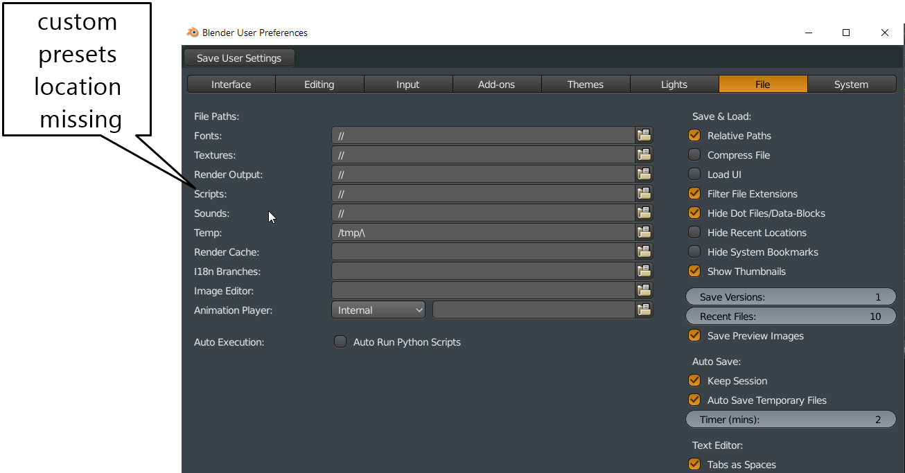Screen dimensions: 905x473
Task: Click the Fonts path input field
Action: (x=484, y=136)
